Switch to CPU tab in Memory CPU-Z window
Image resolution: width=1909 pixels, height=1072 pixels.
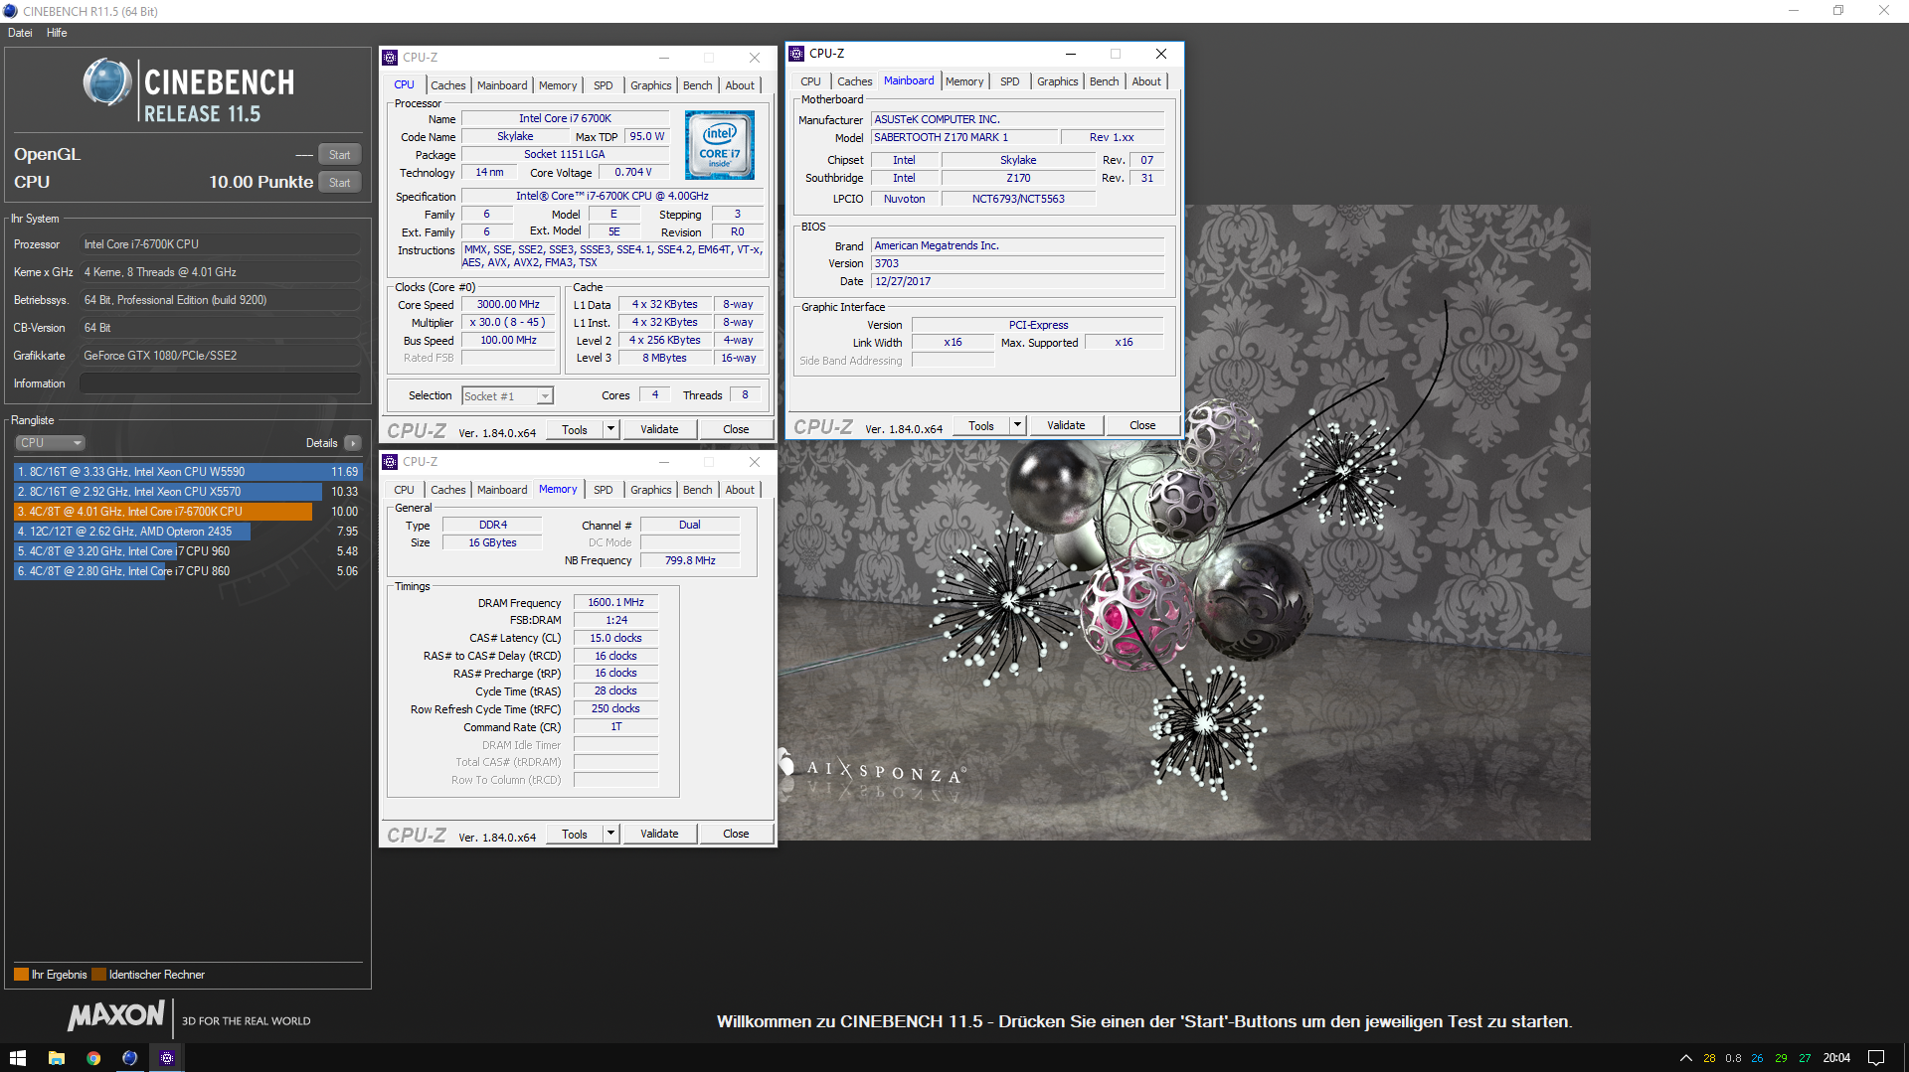(x=404, y=490)
